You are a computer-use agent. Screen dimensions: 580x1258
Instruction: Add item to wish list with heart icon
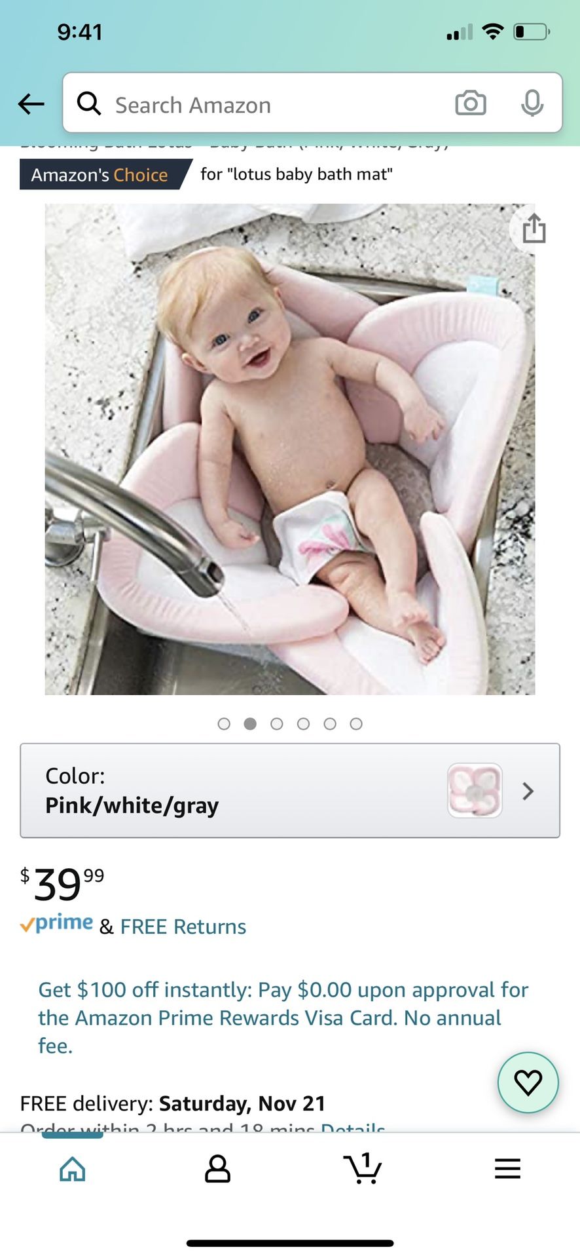(x=528, y=1082)
